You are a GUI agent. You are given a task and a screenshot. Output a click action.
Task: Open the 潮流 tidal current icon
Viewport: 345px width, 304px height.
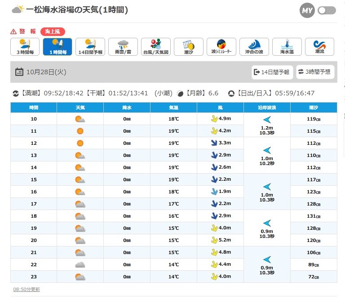(x=319, y=47)
